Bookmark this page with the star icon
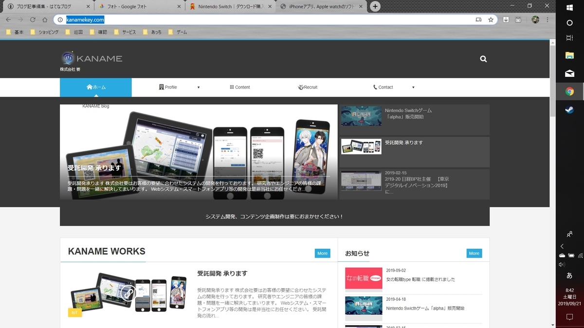The width and height of the screenshot is (584, 328). (491, 19)
